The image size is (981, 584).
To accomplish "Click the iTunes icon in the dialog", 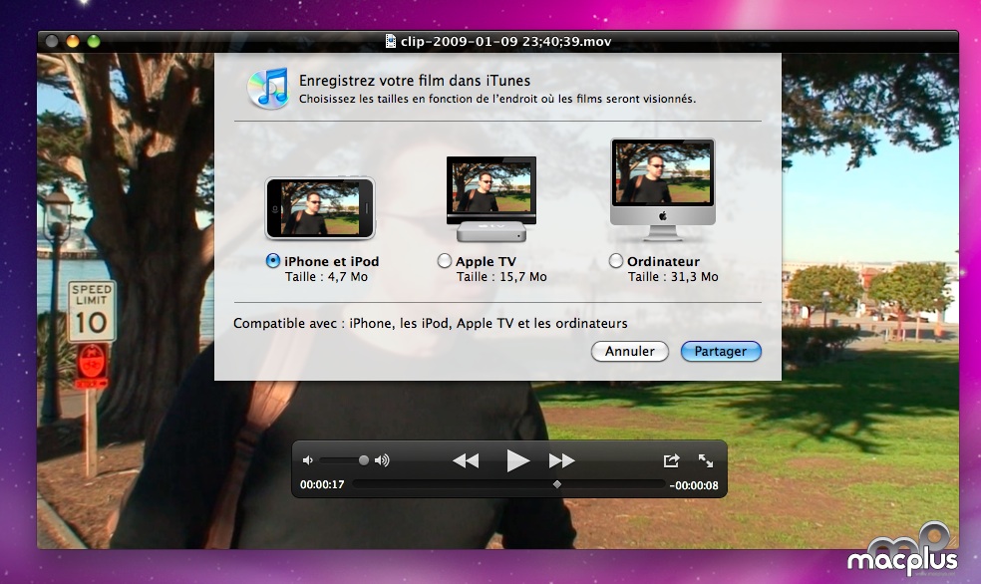I will click(x=268, y=88).
